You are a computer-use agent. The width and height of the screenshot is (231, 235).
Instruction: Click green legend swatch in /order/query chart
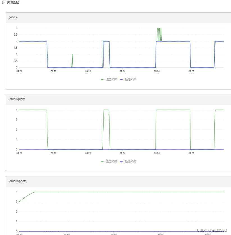coord(102,162)
